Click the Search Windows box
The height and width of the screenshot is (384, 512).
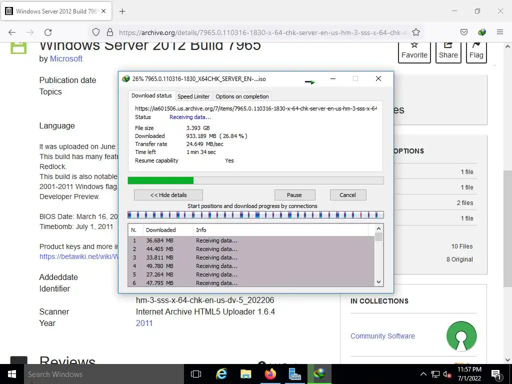[x=104, y=374]
